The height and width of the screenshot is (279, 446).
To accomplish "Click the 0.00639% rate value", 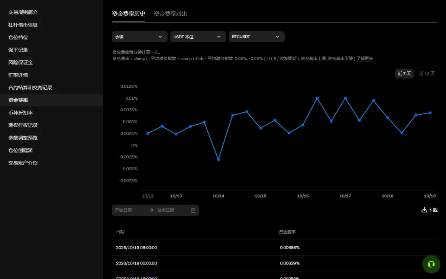I will 290,263.
